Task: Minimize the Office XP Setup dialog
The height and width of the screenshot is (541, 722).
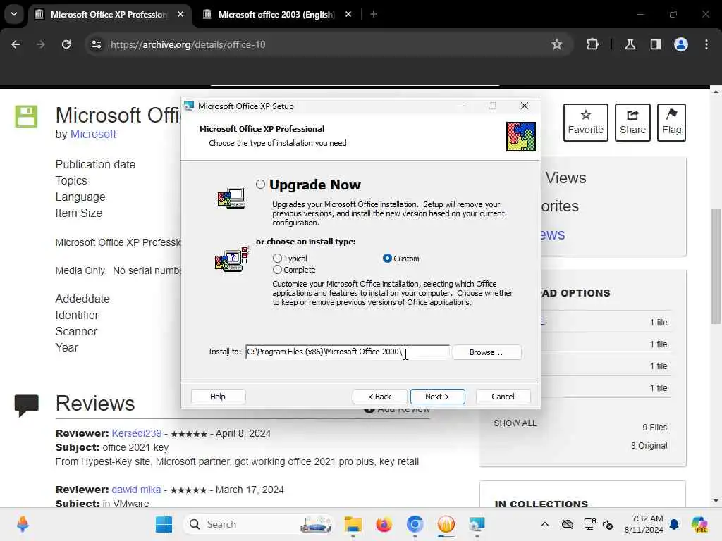Action: 460,106
